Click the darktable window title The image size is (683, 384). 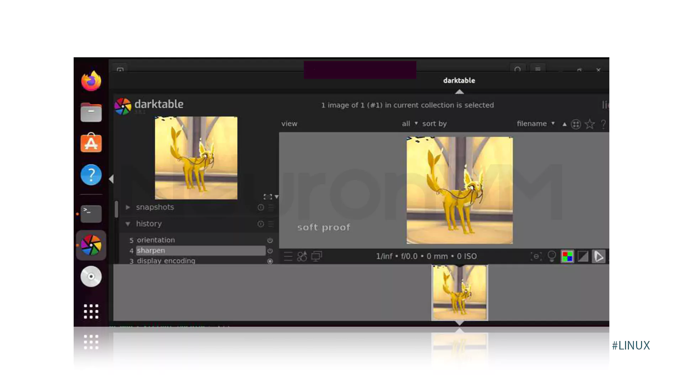[x=459, y=81]
